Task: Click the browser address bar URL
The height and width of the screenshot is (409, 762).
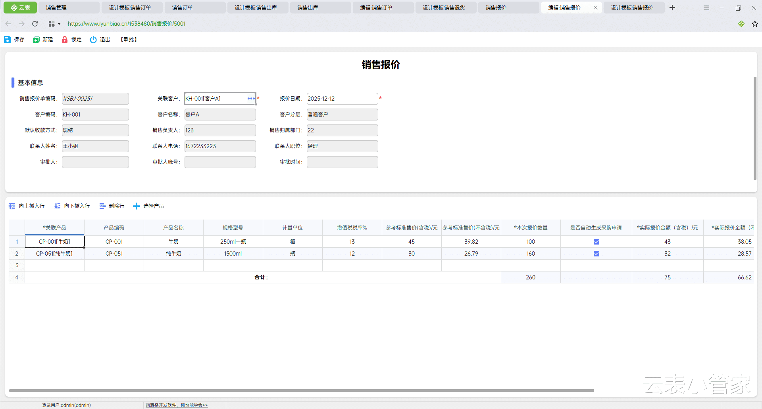Action: (127, 24)
